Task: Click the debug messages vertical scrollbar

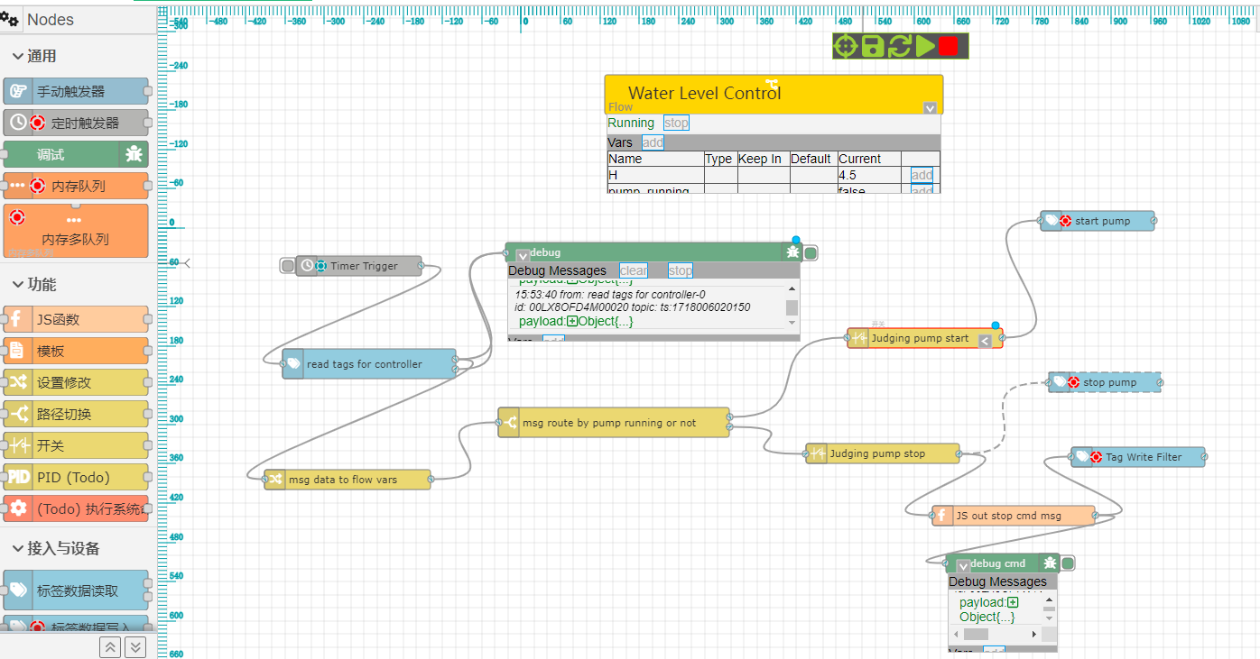Action: (792, 307)
